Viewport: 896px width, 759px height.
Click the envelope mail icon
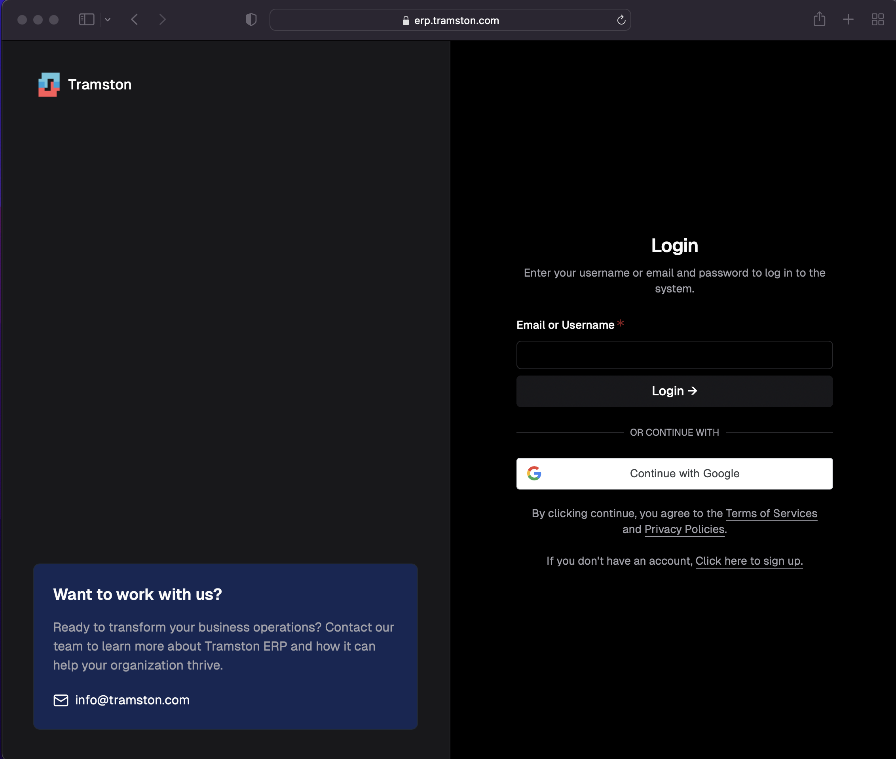(x=61, y=700)
